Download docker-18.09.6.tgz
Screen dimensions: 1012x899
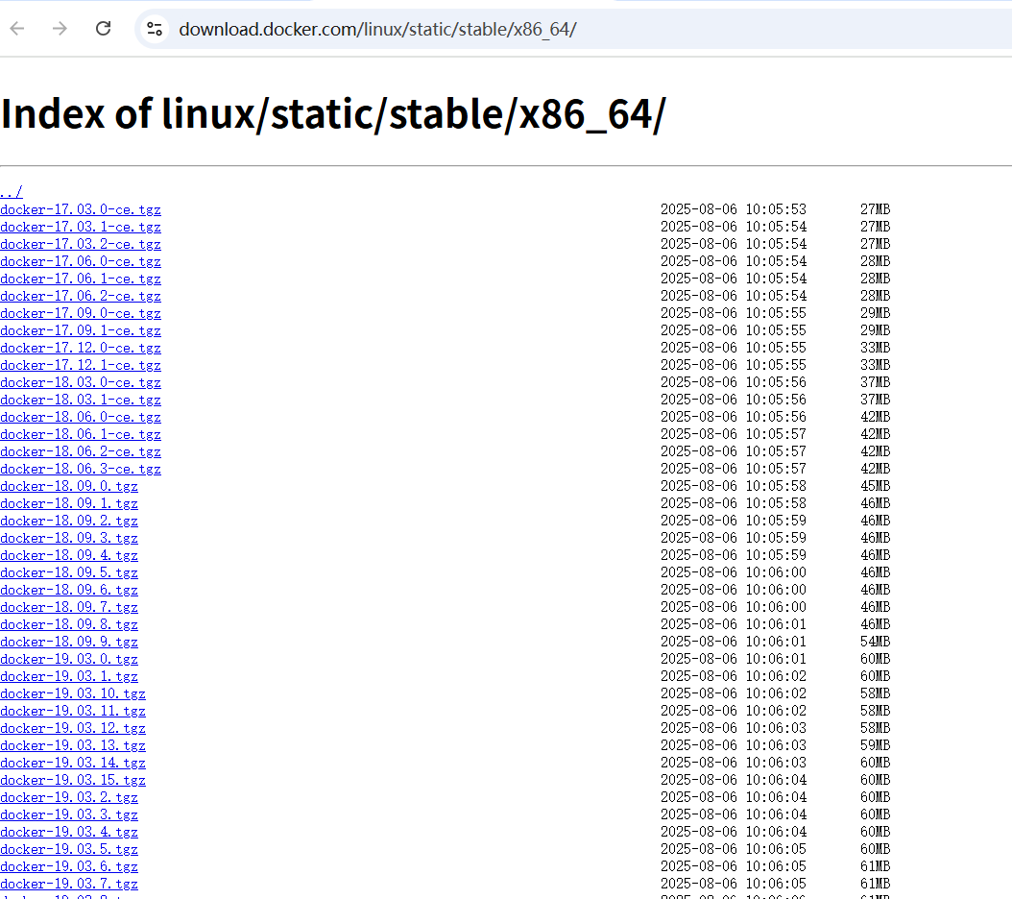[69, 590]
